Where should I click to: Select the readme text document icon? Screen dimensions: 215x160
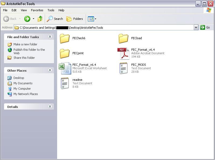tap(65, 83)
